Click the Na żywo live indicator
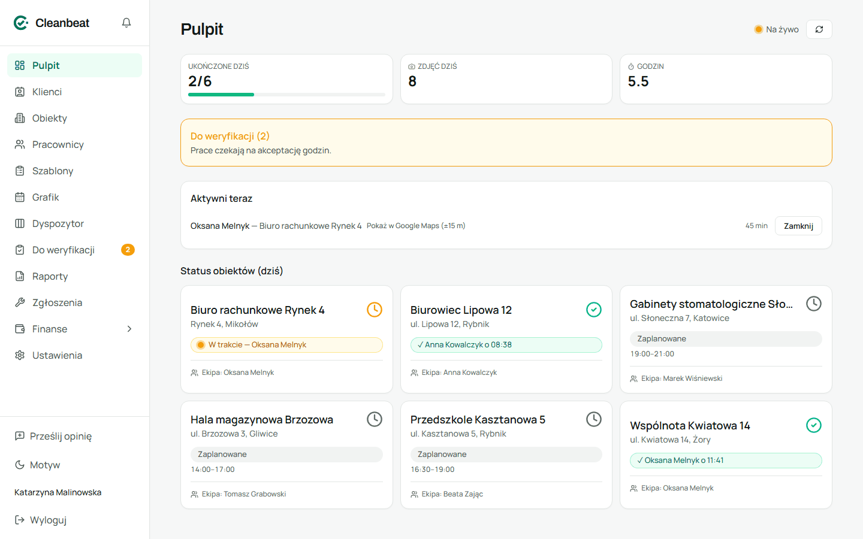This screenshot has width=863, height=539. 776,29
